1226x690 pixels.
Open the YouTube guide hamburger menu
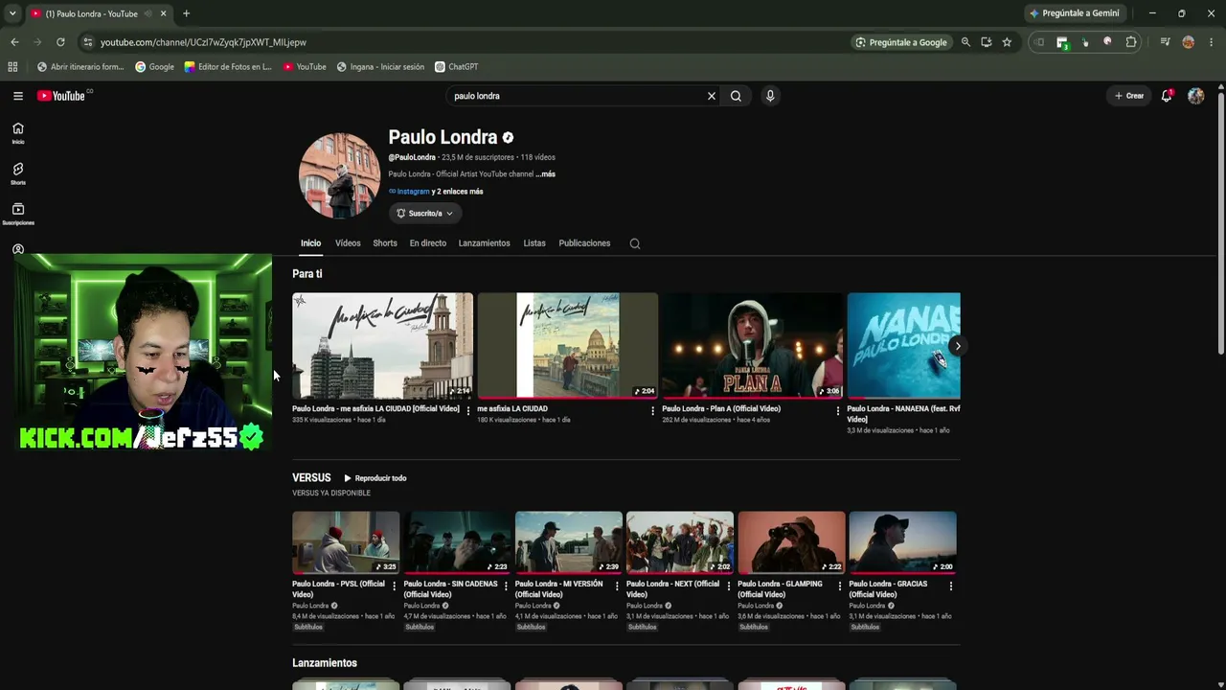pyautogui.click(x=18, y=96)
